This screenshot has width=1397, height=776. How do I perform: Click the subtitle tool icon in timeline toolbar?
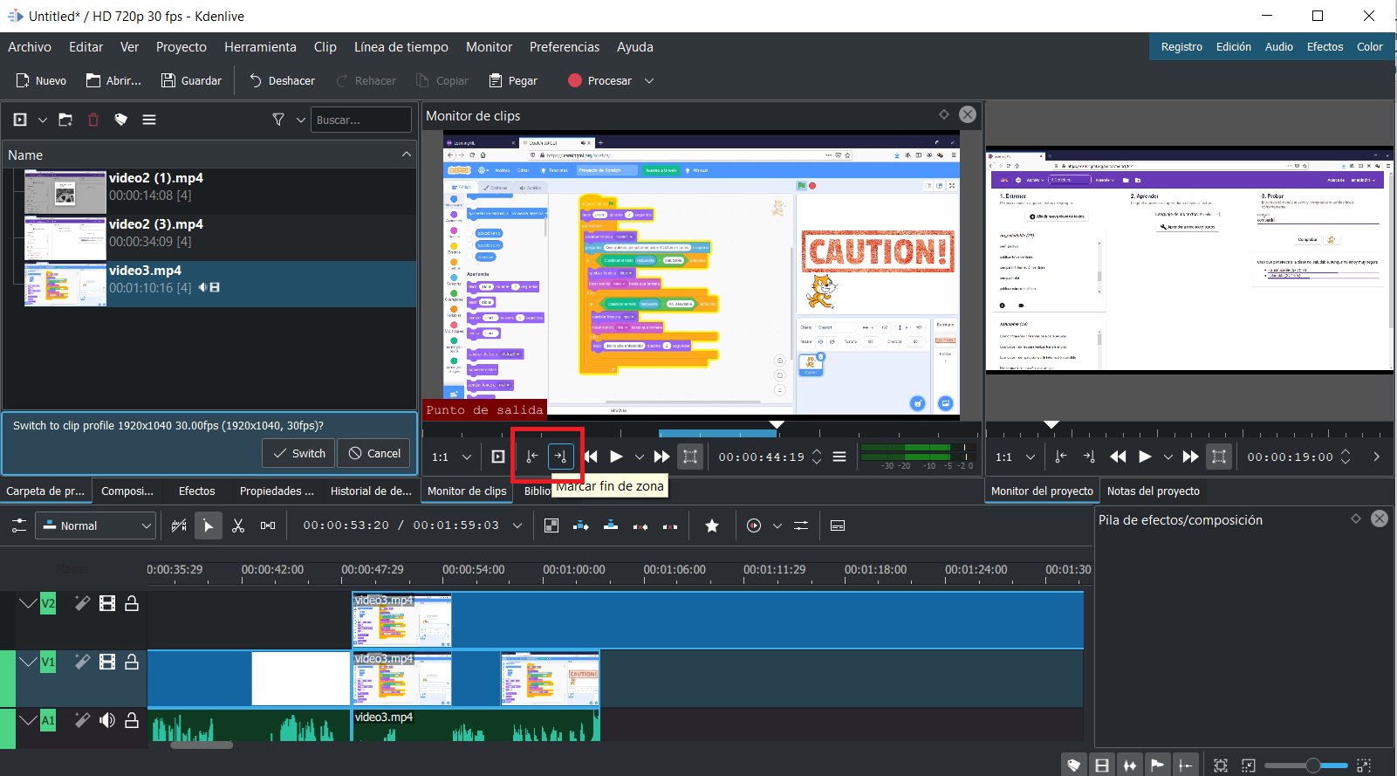(838, 525)
